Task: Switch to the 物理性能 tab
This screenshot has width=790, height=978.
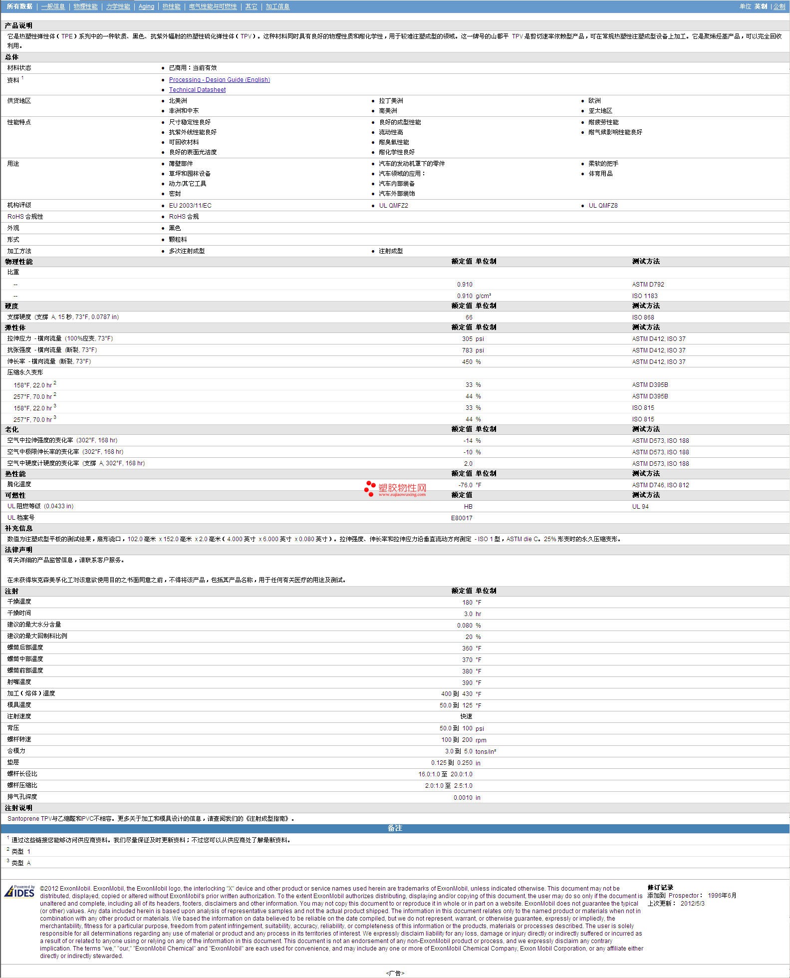Action: [x=85, y=6]
